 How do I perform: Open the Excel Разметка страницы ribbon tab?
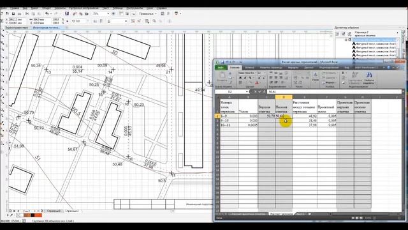click(271, 68)
